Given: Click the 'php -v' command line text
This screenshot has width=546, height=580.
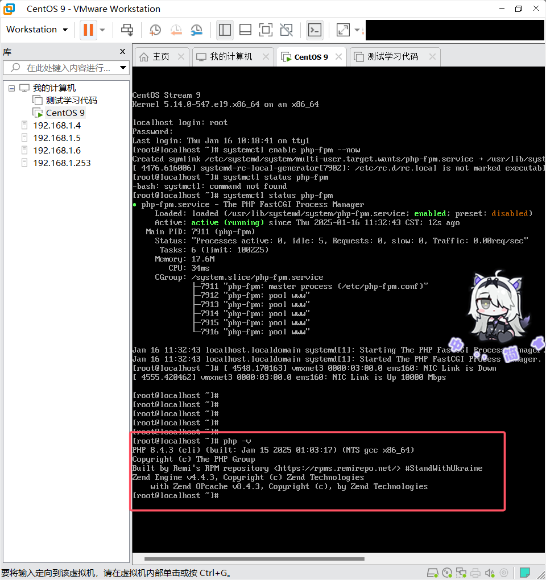Looking at the screenshot, I should point(237,441).
